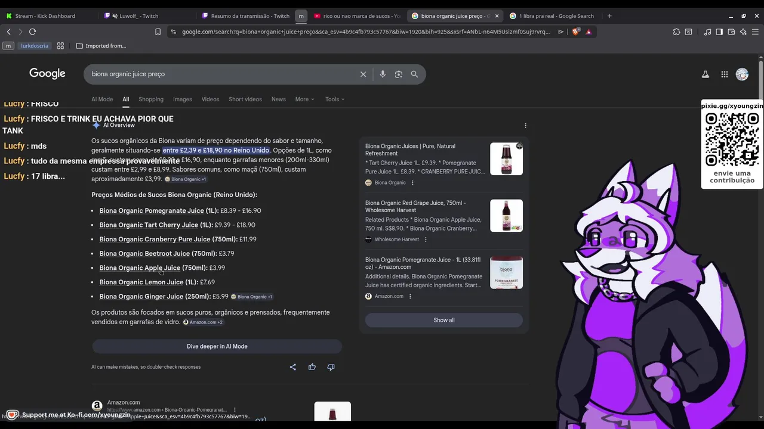Open the Google apps grid icon

tap(724, 74)
